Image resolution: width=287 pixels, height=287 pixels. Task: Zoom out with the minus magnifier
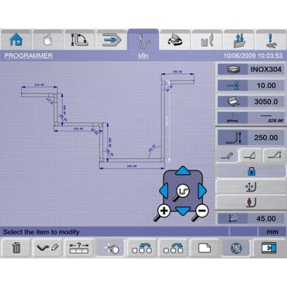pyautogui.click(x=201, y=211)
